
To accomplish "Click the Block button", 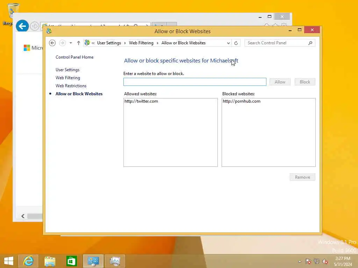I will click(x=305, y=82).
